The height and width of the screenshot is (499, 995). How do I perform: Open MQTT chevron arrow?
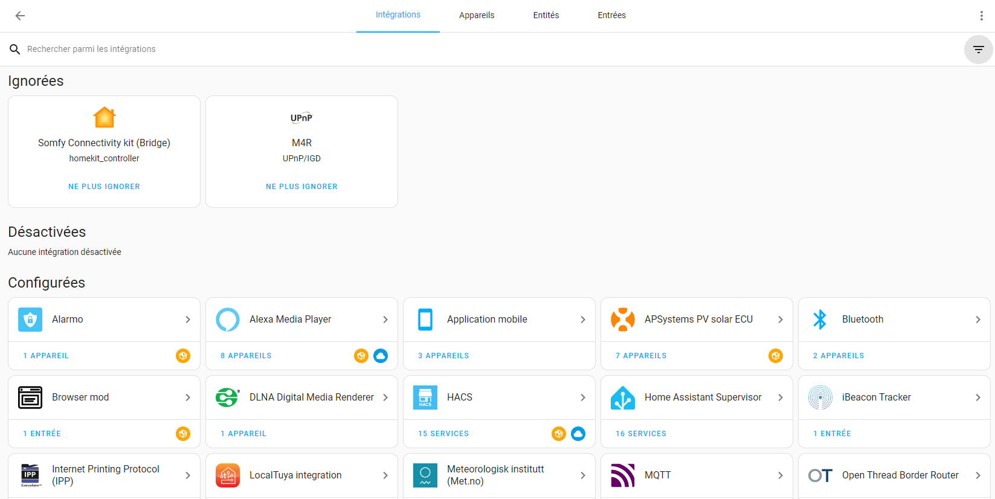(x=781, y=475)
